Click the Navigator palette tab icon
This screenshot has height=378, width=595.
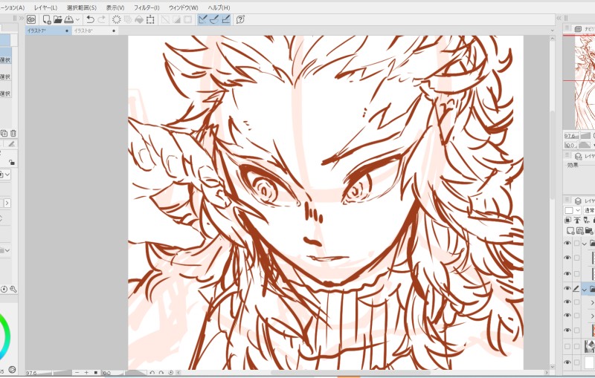pos(578,29)
